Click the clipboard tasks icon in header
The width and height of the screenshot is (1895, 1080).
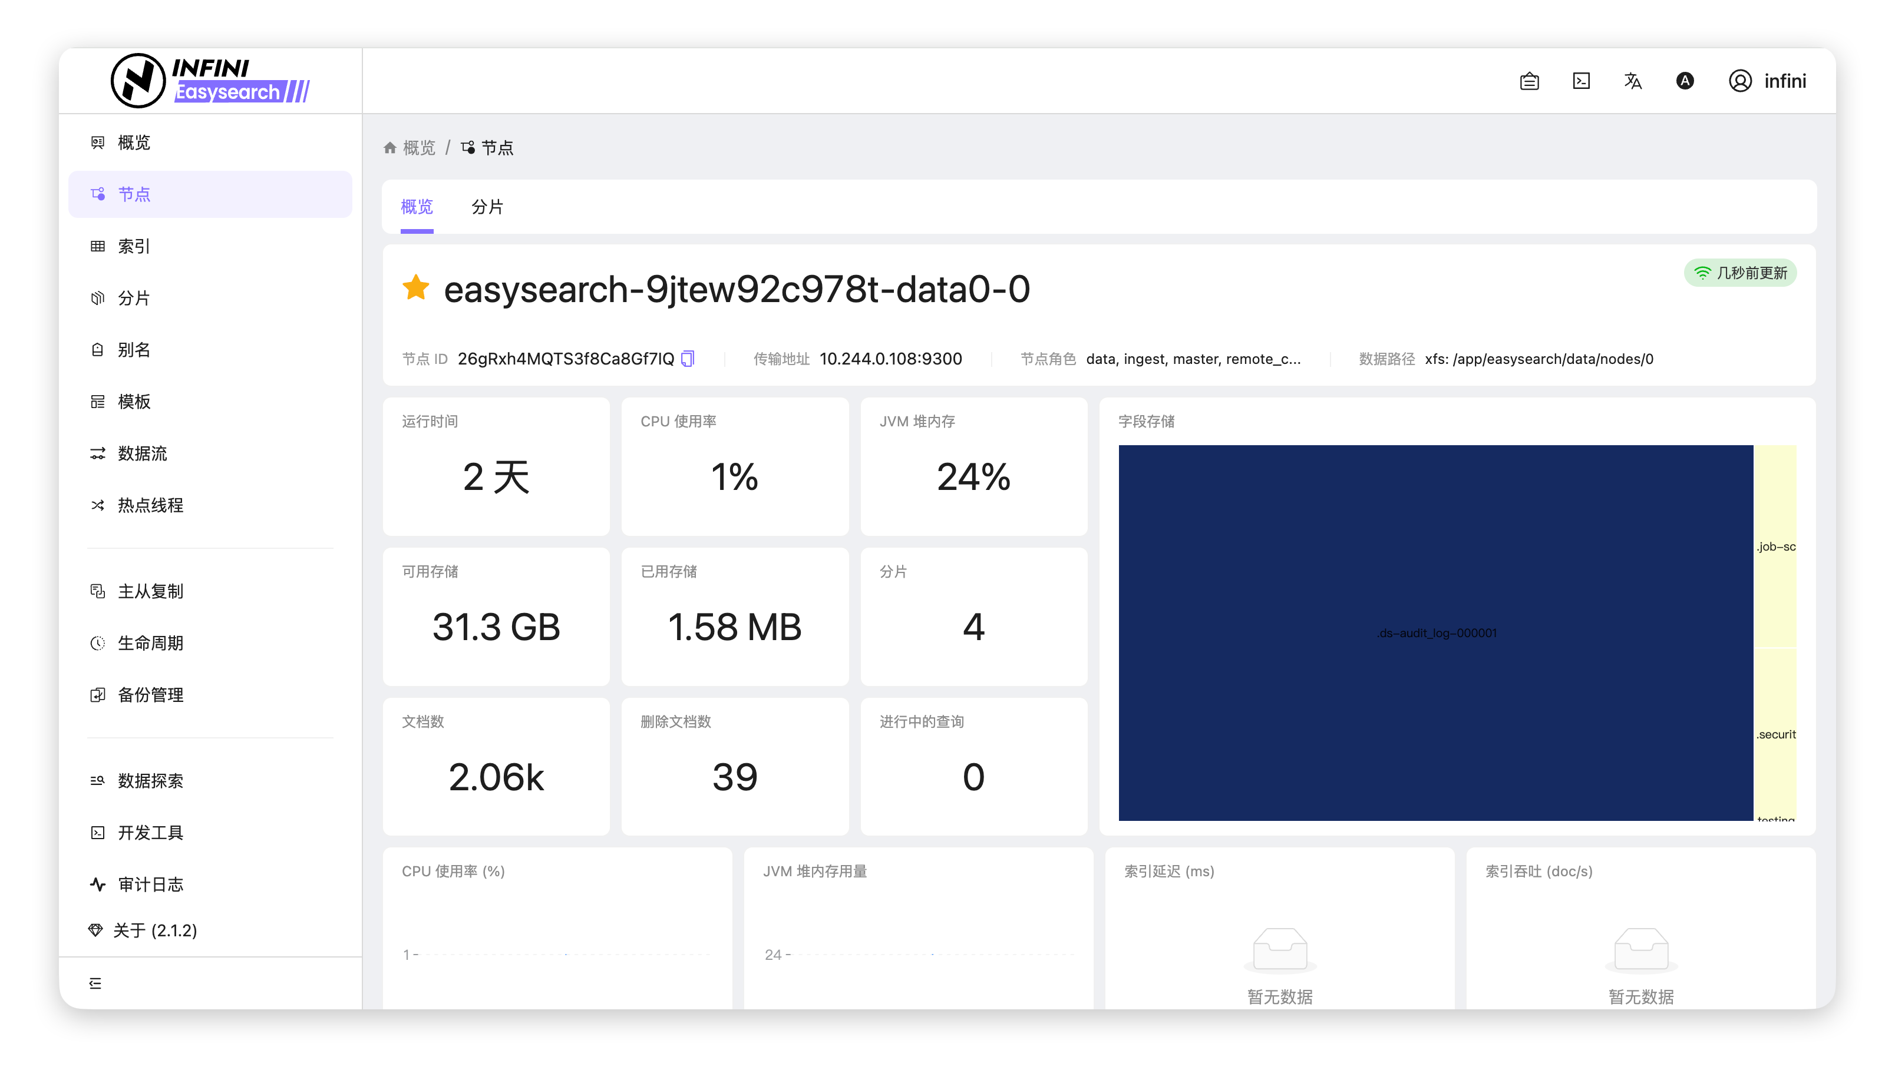tap(1529, 81)
